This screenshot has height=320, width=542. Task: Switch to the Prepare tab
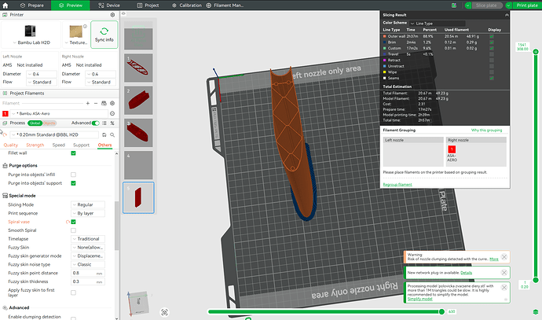point(31,6)
